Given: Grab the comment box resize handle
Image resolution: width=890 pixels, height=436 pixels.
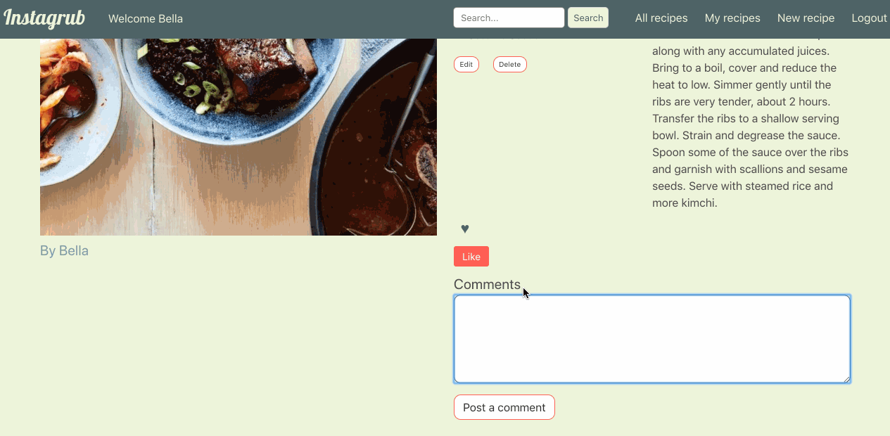Looking at the screenshot, I should pyautogui.click(x=846, y=379).
